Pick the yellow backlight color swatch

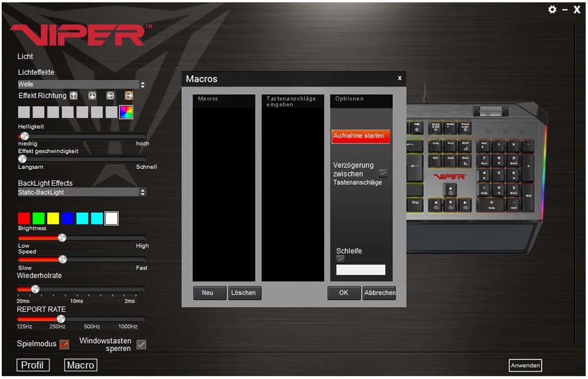tap(53, 218)
